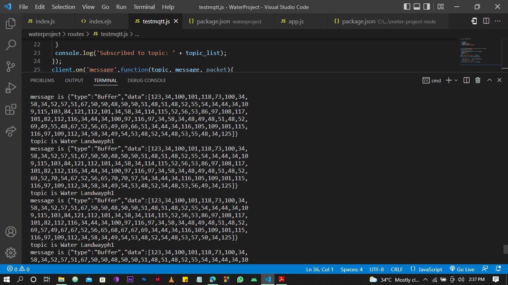The height and width of the screenshot is (285, 508).
Task: Click Ln 36, Col 1 in status bar
Action: pos(320,269)
